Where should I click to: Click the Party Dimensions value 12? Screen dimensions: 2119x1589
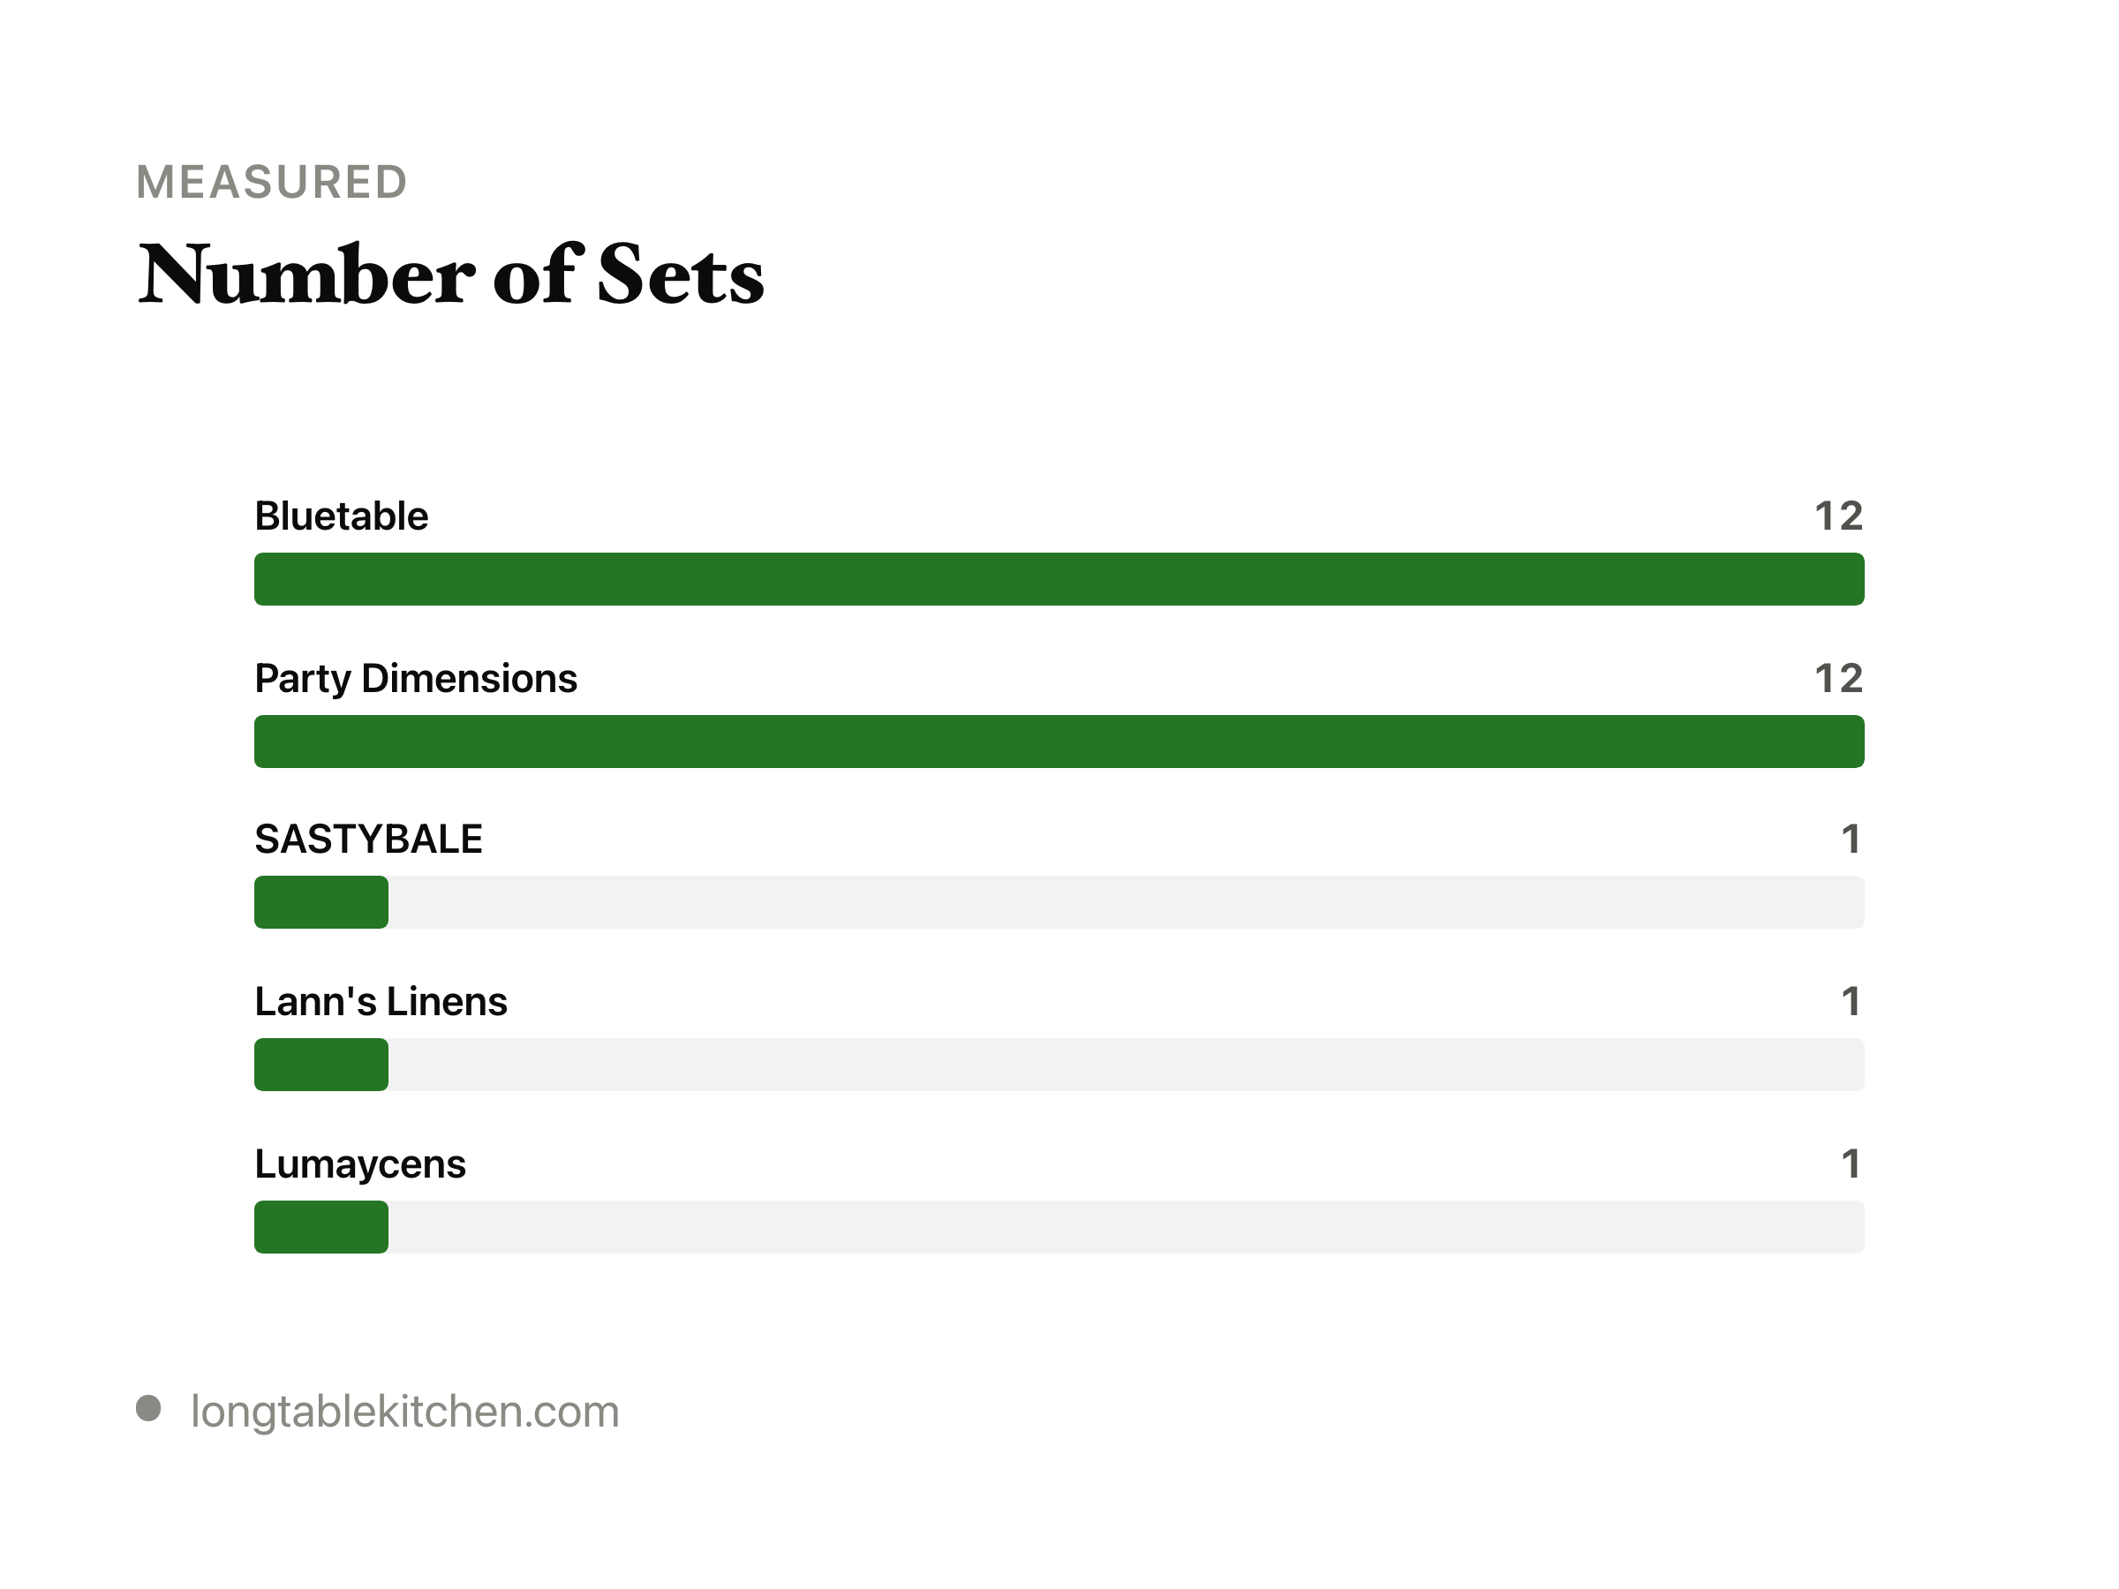(x=1838, y=679)
